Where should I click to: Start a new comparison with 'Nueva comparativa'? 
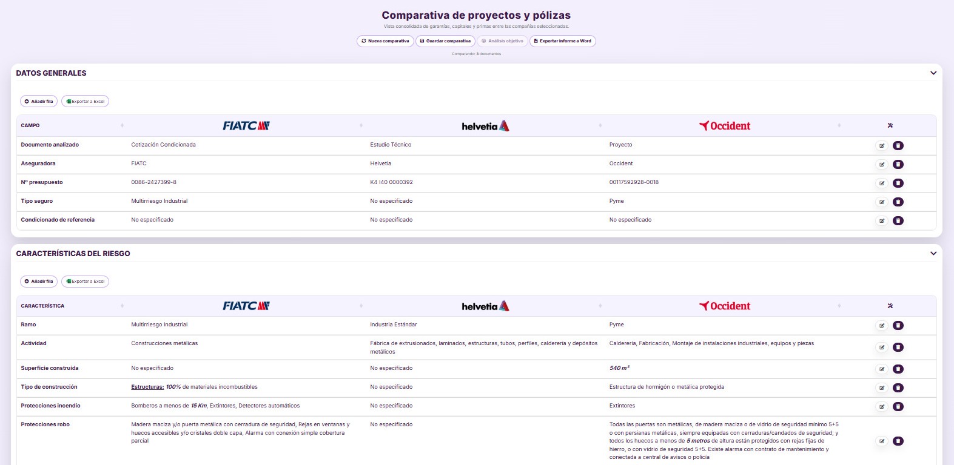385,41
